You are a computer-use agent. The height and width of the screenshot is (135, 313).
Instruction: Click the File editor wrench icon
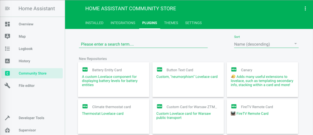click(x=7, y=86)
